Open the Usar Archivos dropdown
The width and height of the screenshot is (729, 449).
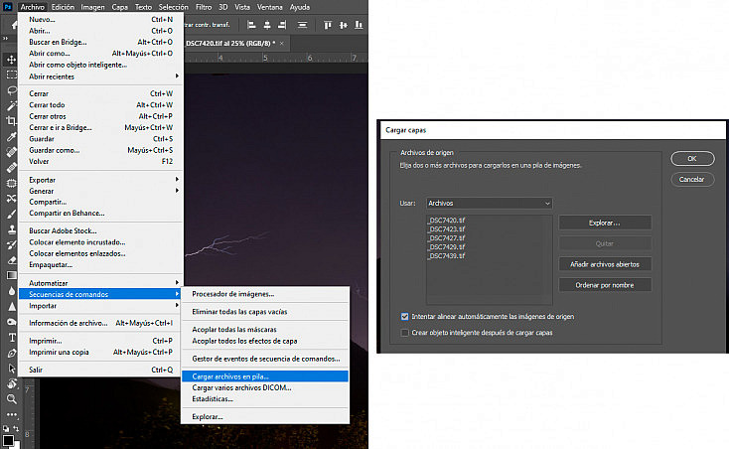coord(489,203)
